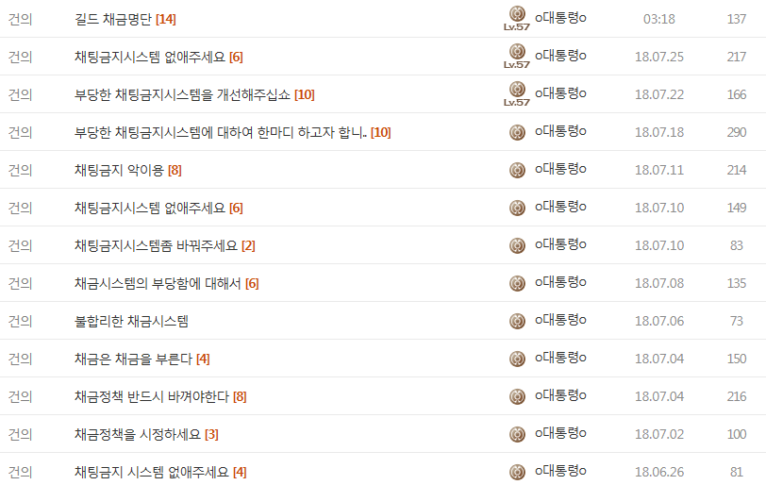766x485 pixels.
Task: Click the author medal icon on the 채금정책을 시정하세요 row
Action: 517,434
